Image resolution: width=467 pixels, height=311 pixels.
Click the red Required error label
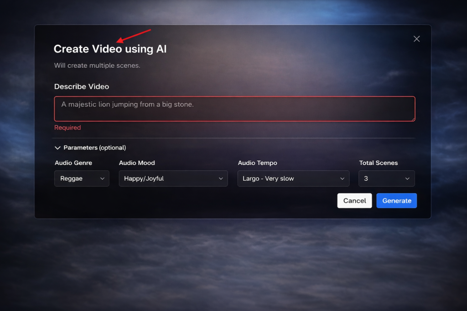pyautogui.click(x=67, y=127)
